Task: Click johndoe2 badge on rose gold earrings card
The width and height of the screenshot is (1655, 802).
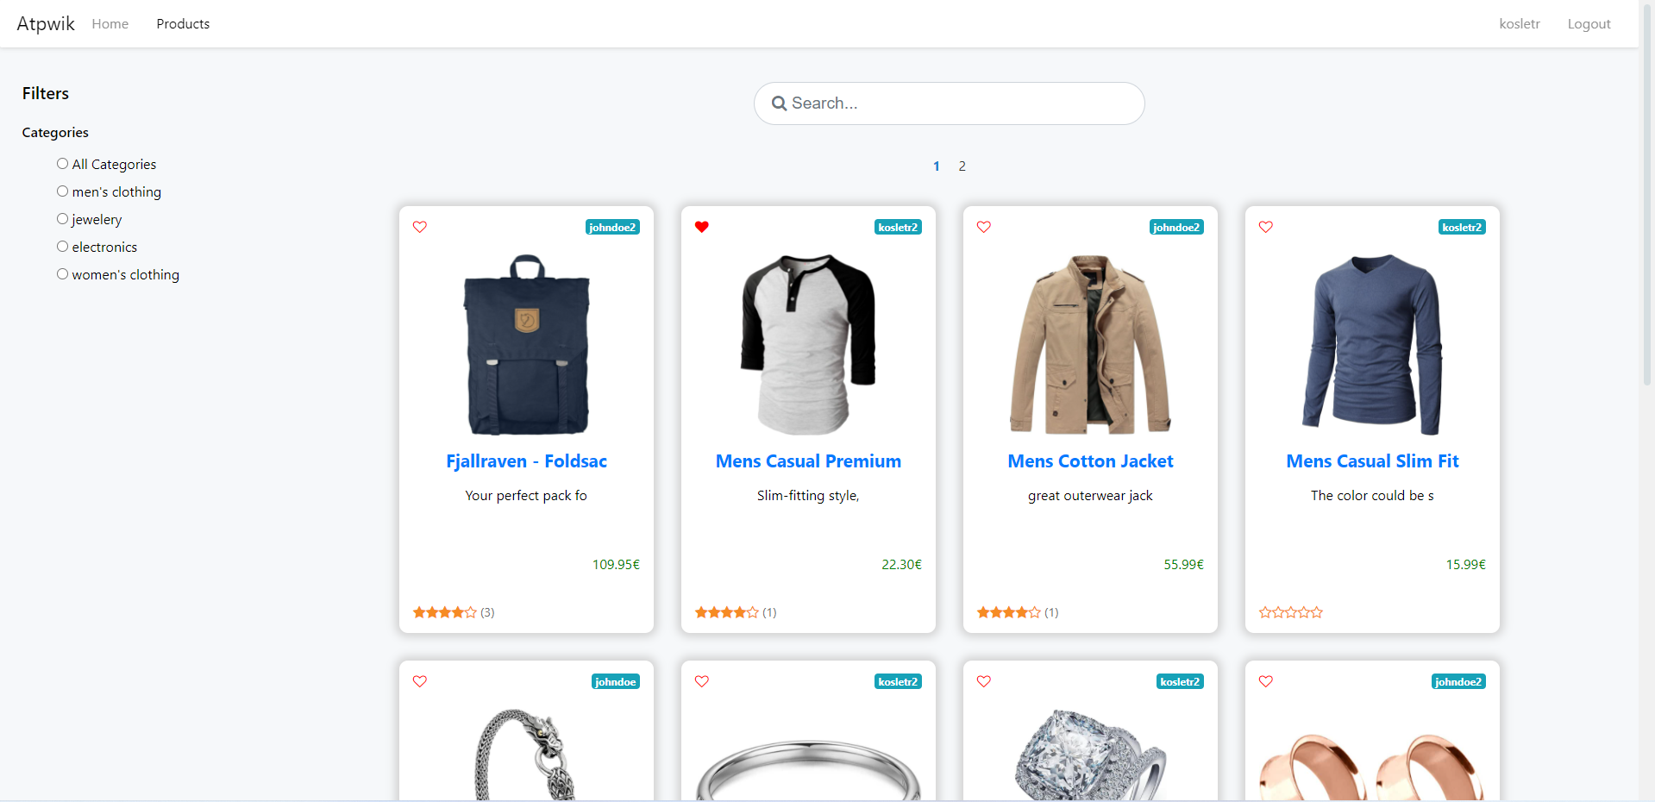Action: pos(1458,682)
